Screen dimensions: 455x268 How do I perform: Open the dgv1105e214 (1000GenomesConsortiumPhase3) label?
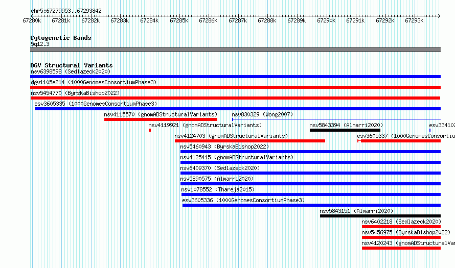[94, 82]
